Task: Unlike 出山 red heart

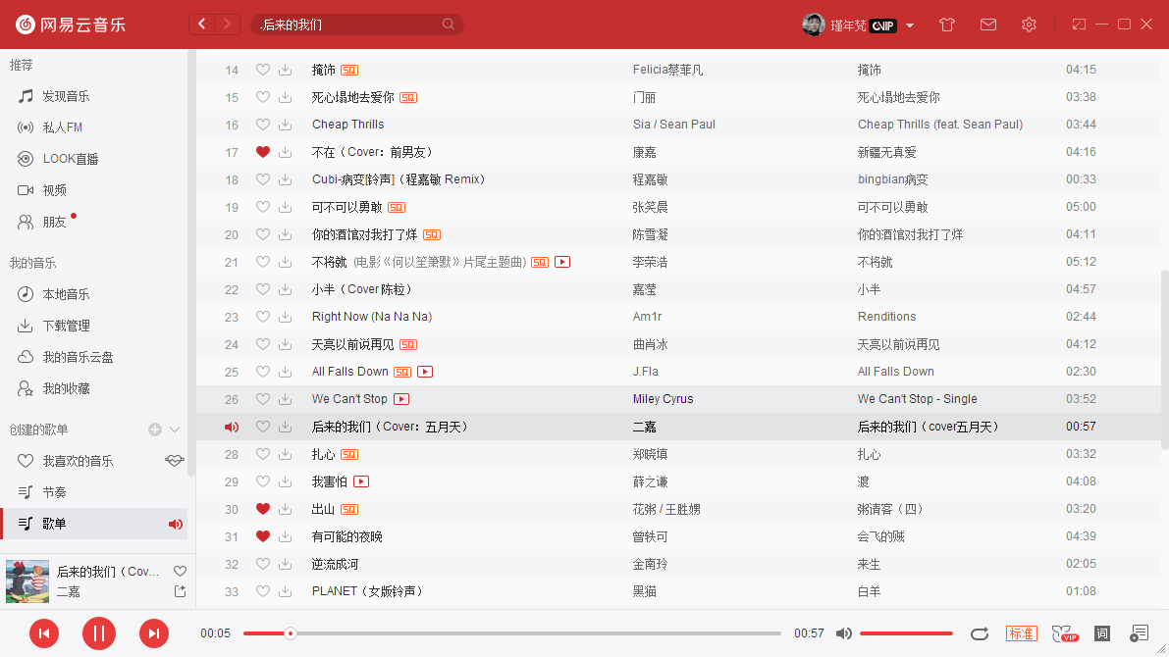Action: tap(262, 509)
